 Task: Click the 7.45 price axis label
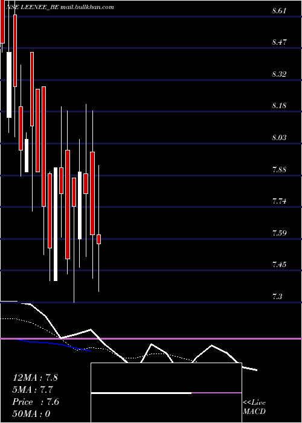point(279,265)
